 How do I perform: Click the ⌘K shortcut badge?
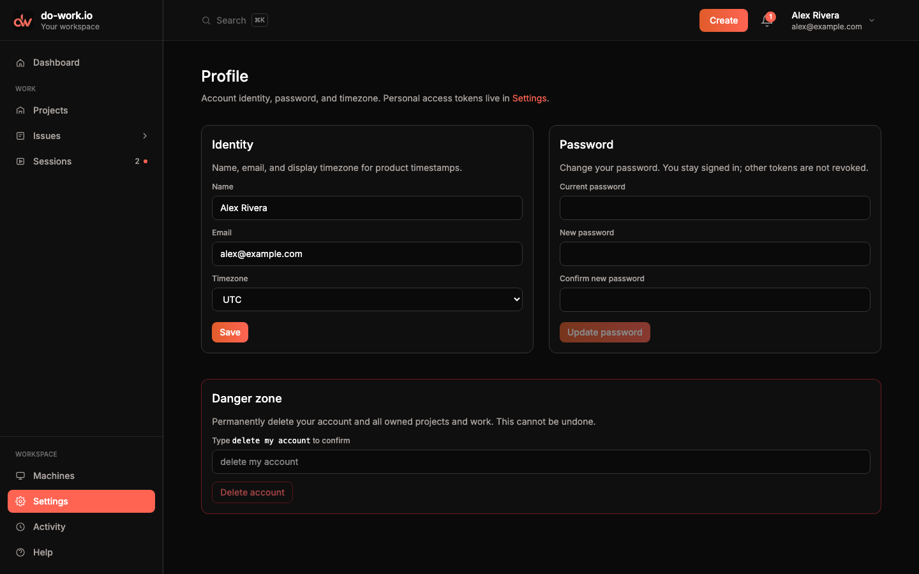260,20
